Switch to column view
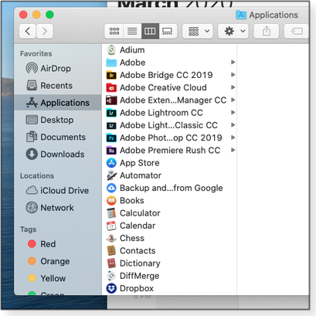 point(150,31)
